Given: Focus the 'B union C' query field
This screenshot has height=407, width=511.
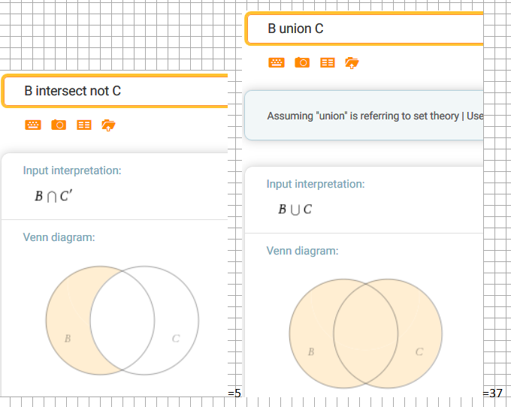Looking at the screenshot, I should point(361,29).
